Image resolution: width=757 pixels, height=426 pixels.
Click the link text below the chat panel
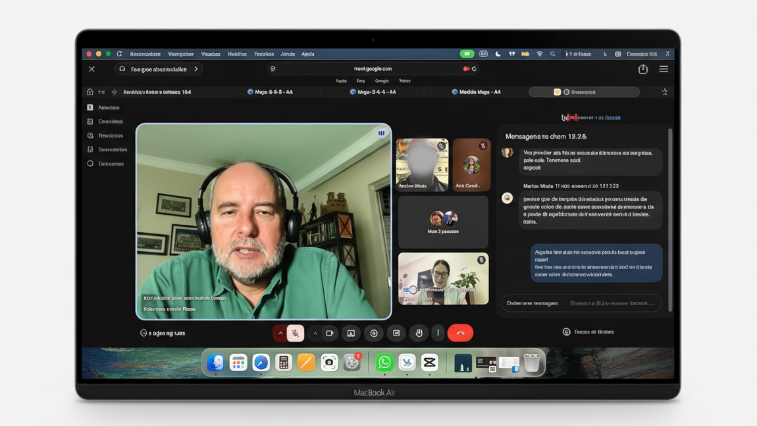click(x=588, y=332)
